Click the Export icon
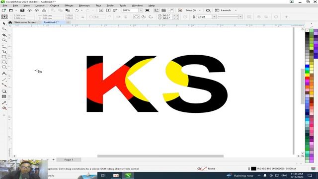The image size is (318, 179). (108, 10)
